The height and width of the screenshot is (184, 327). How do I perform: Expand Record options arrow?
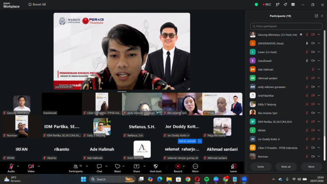tap(184, 166)
